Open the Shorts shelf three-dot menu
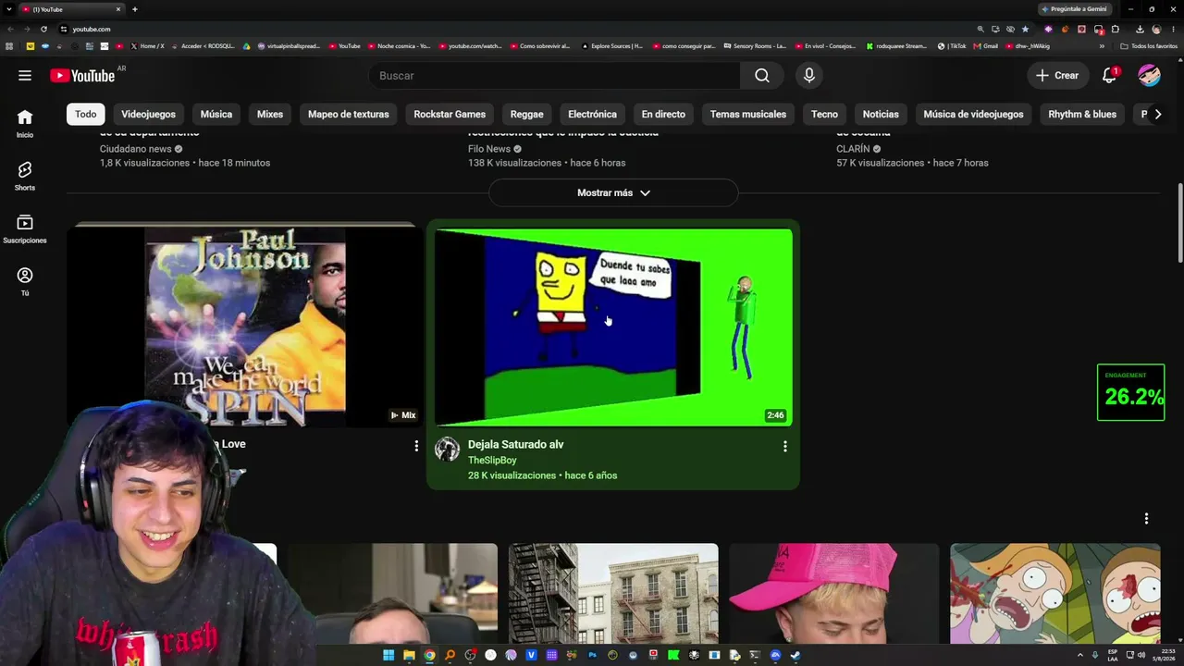This screenshot has height=666, width=1184. [1146, 519]
